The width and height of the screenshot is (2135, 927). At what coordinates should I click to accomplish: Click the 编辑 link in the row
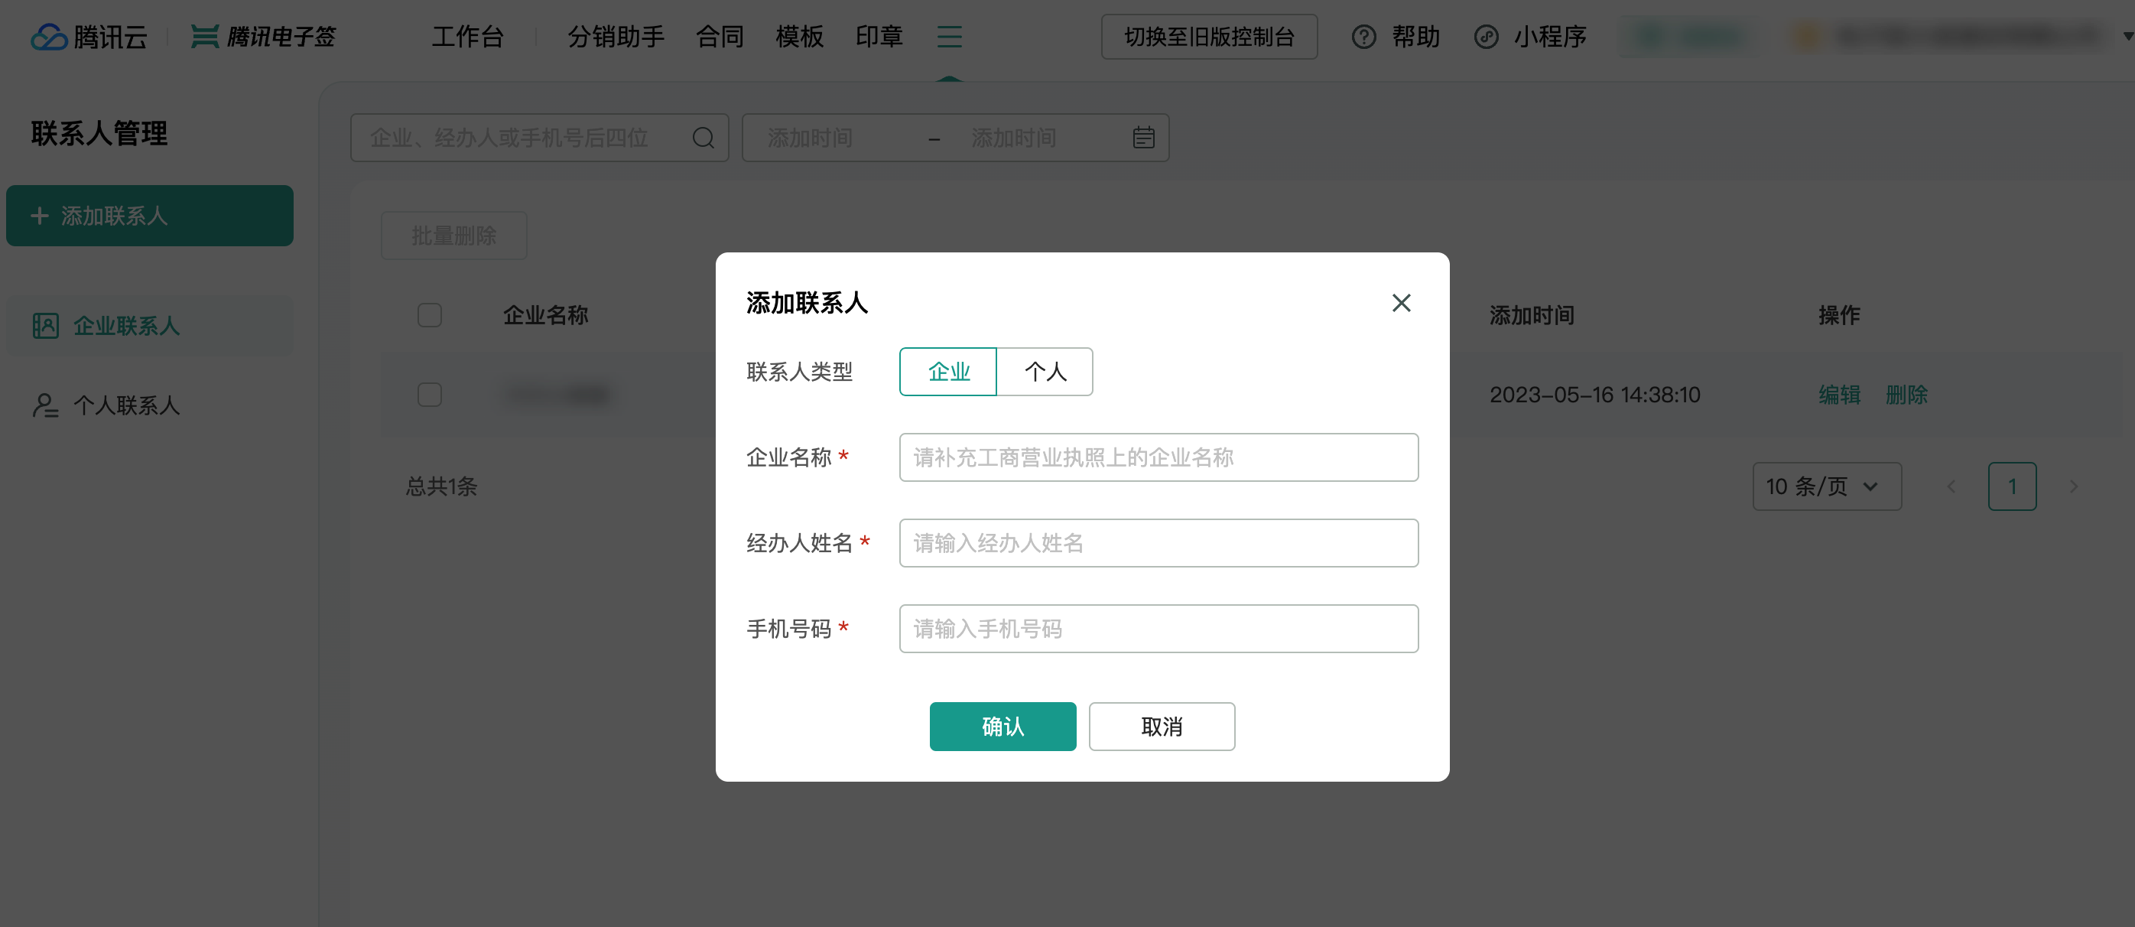coord(1840,395)
